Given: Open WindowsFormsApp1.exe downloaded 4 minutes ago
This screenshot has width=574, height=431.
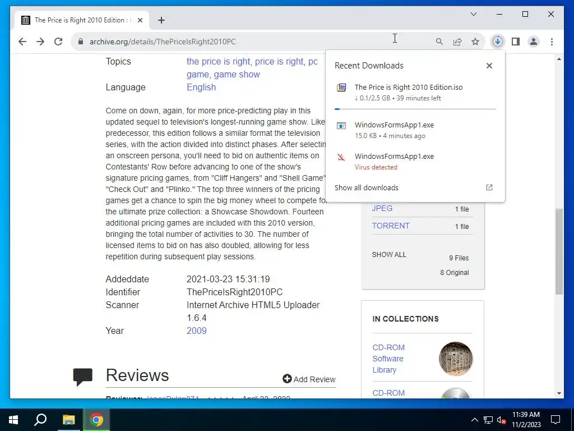Looking at the screenshot, I should pyautogui.click(x=415, y=130).
